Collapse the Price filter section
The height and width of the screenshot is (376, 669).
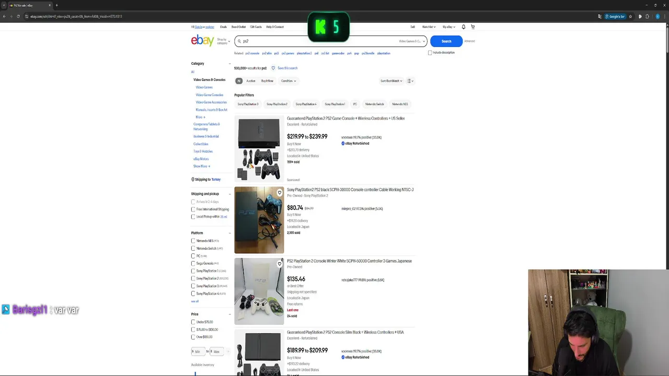[x=229, y=314]
